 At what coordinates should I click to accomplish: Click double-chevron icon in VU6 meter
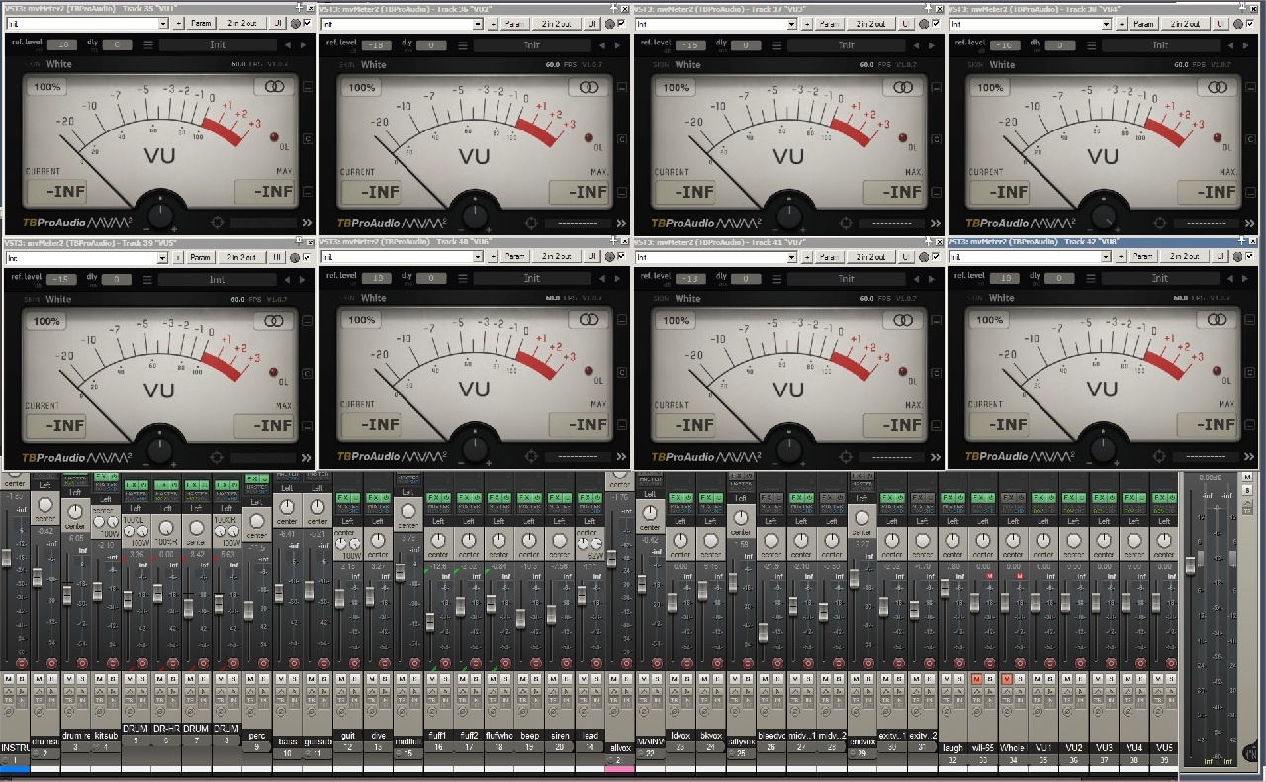tap(621, 457)
